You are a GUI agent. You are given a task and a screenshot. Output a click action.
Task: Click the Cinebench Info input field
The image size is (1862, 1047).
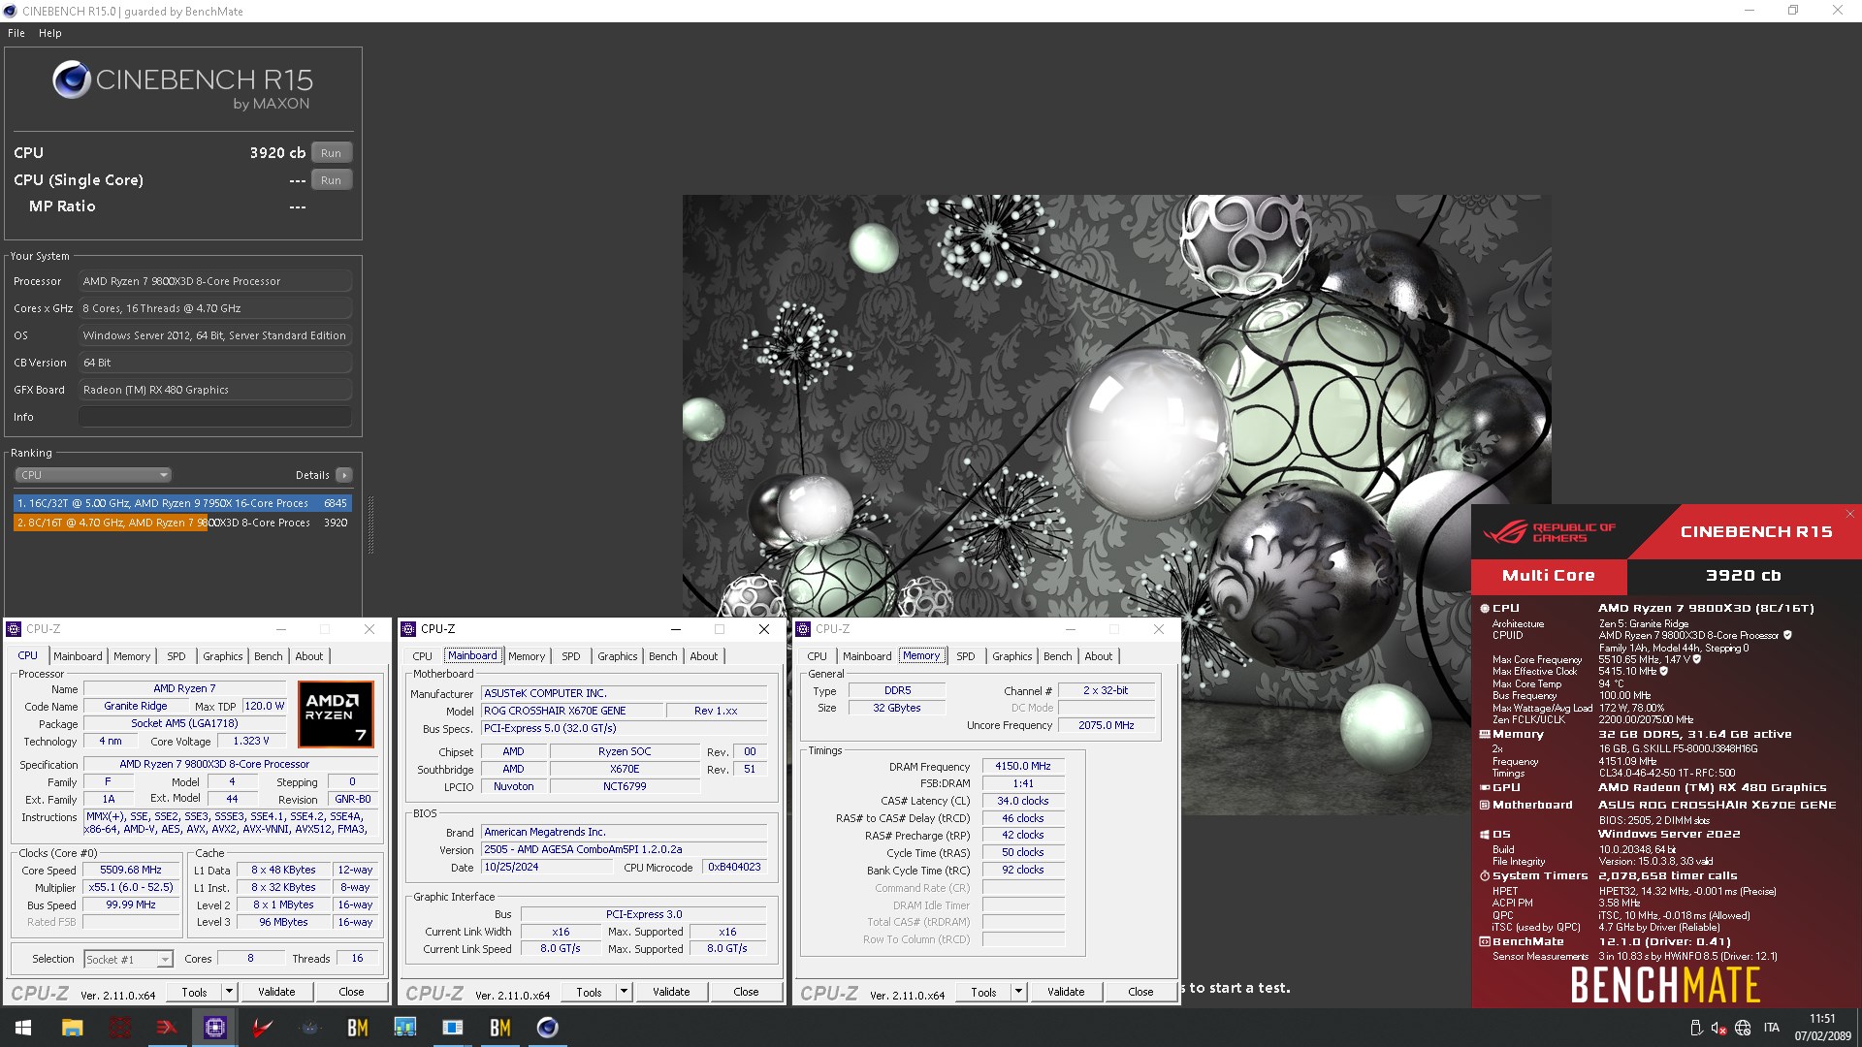click(x=215, y=417)
